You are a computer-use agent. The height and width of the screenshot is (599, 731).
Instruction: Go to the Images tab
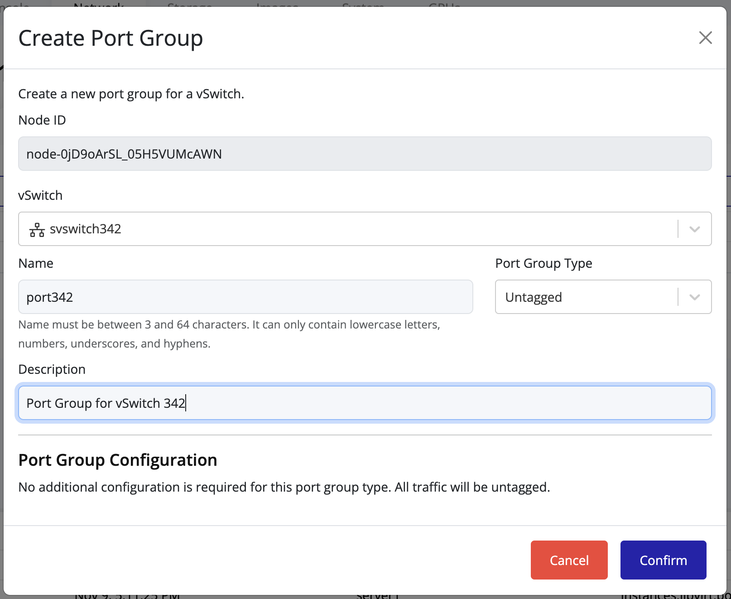tap(277, 5)
